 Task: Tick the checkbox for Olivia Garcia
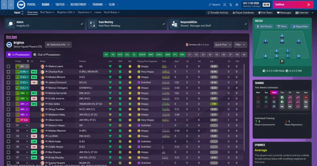8,120
